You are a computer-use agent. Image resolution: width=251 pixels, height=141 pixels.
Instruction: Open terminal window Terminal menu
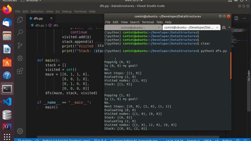click(x=148, y=22)
